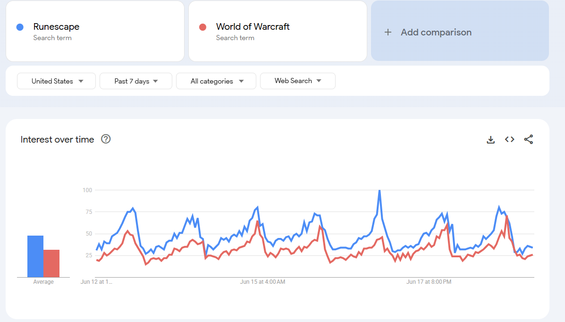The image size is (565, 322).
Task: Click the 75 axis value
Action: point(89,212)
